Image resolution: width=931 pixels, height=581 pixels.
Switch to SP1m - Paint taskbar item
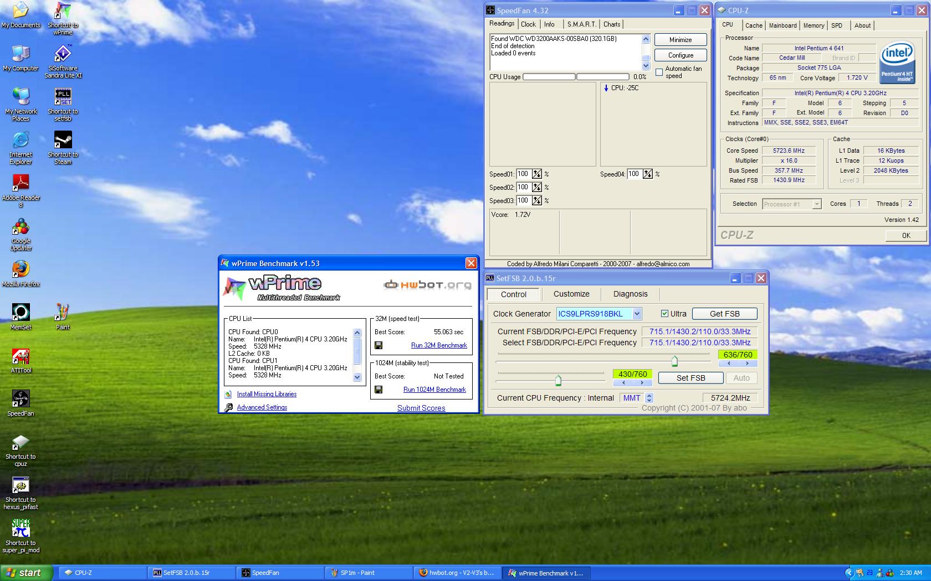(x=369, y=573)
